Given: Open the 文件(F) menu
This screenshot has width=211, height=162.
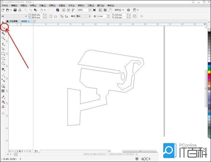Looking at the screenshot, I should pos(5,5).
